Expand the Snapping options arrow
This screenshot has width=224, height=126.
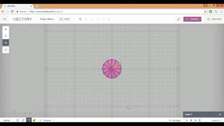click(54, 120)
